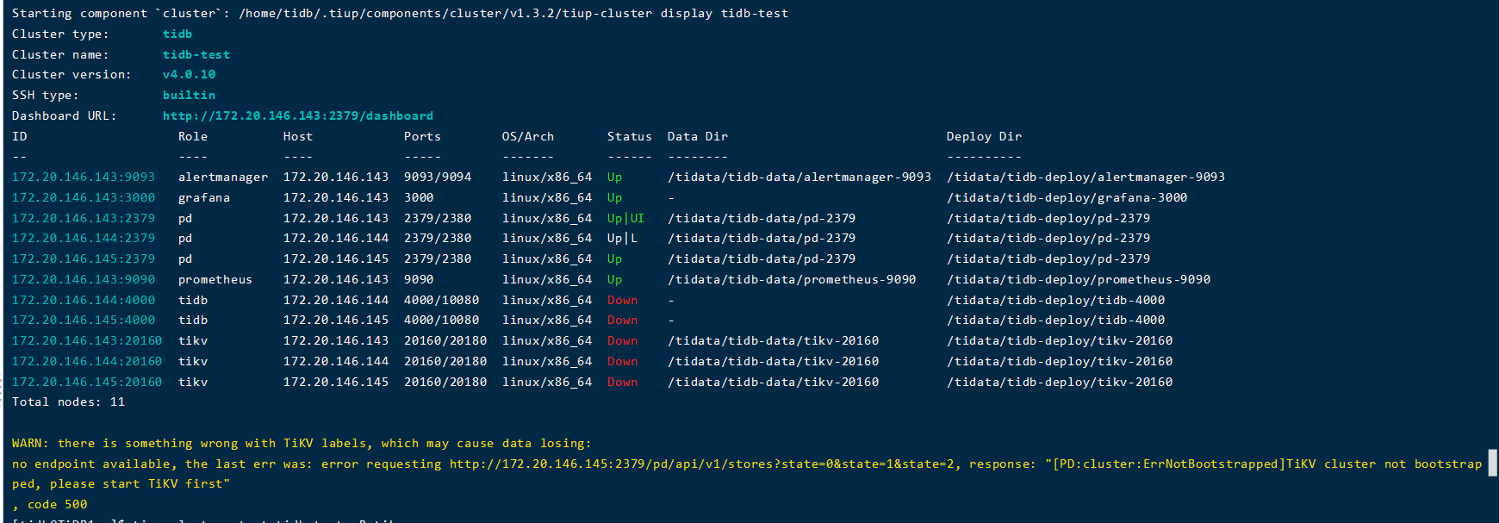Viewport: 1499px width, 523px height.
Task: Click the Up|L status of pd
Action: pyautogui.click(x=622, y=238)
